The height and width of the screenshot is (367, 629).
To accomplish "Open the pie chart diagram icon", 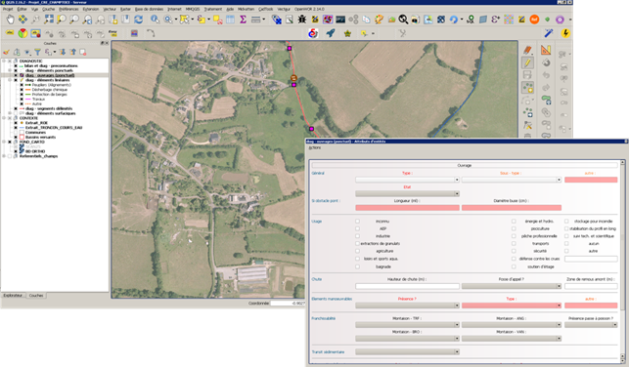I will (x=22, y=33).
